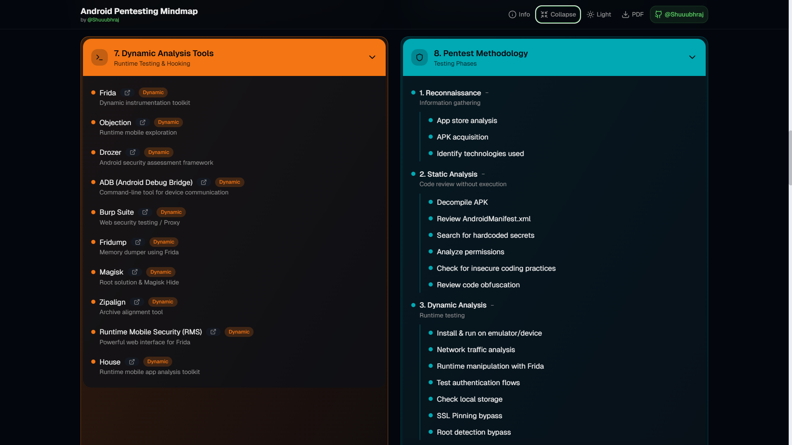This screenshot has height=445, width=792.
Task: Click Root detection bypass step
Action: tap(474, 432)
